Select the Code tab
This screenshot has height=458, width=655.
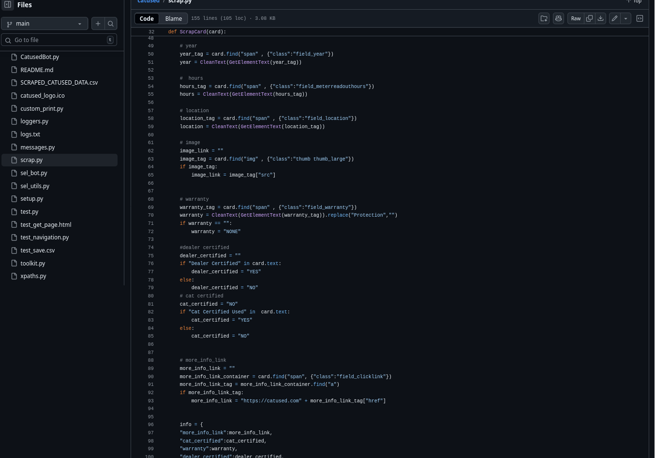[x=147, y=18]
